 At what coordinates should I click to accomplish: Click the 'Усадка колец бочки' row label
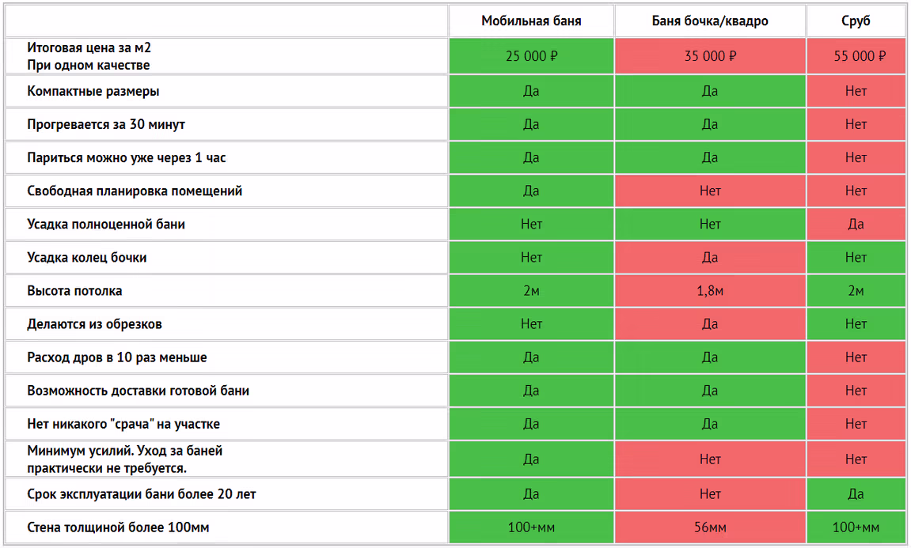click(87, 257)
